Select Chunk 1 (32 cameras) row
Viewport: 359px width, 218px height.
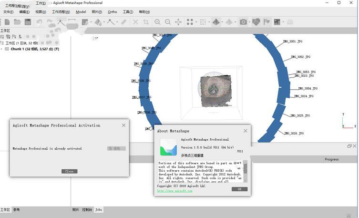point(35,49)
